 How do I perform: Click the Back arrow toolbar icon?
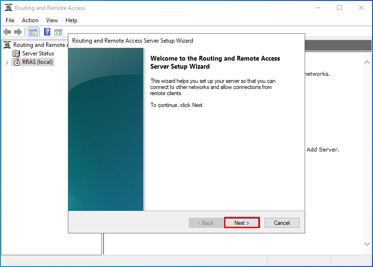[8, 32]
